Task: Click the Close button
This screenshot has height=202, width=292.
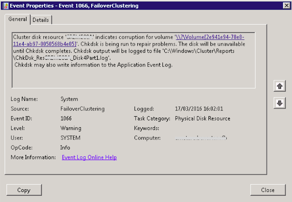Action: tap(268, 190)
